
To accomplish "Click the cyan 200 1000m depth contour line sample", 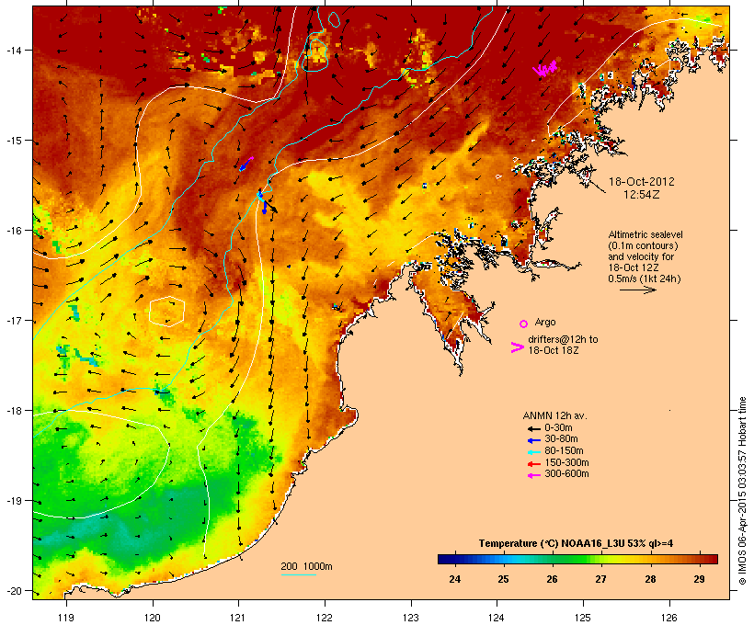I will 298,574.
